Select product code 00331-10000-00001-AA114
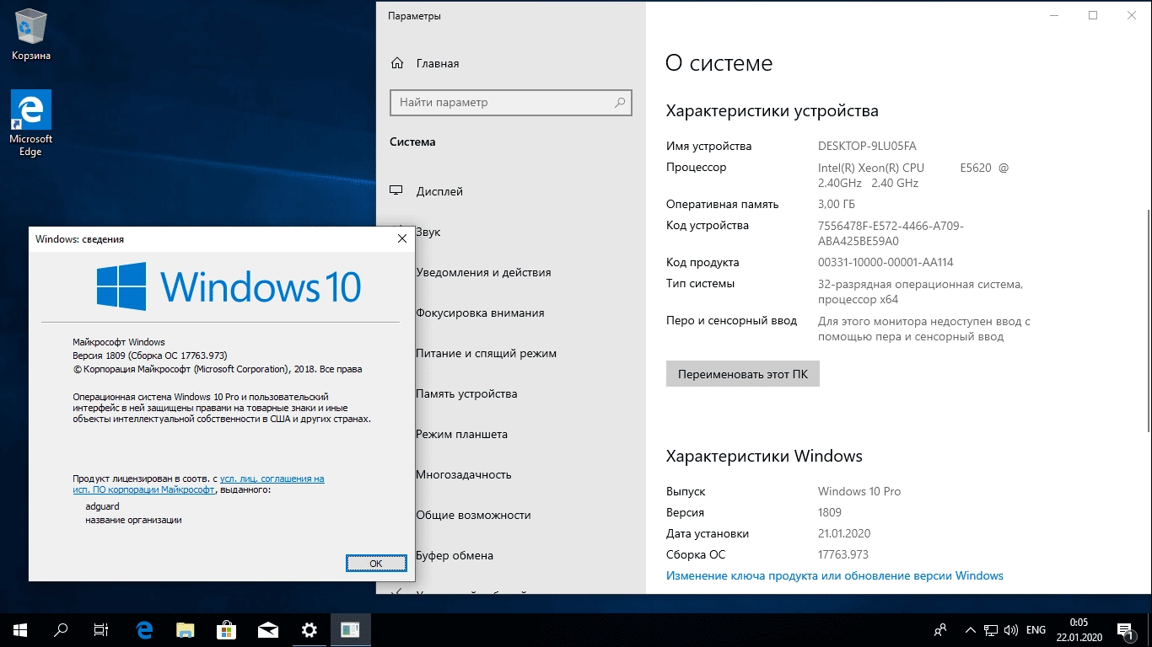Image resolution: width=1152 pixels, height=647 pixels. (886, 262)
